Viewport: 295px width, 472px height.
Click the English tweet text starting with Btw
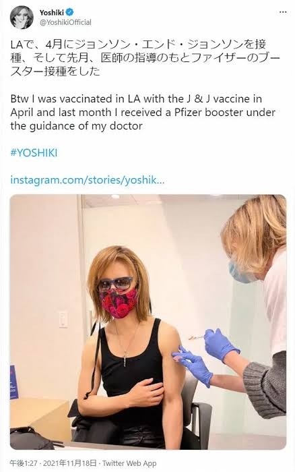click(143, 113)
